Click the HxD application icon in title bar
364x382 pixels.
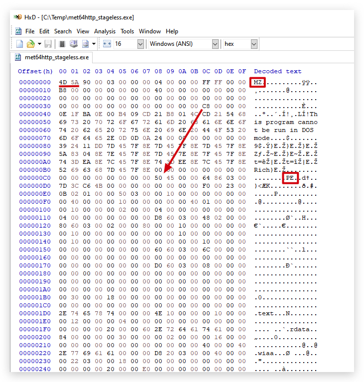click(x=18, y=17)
